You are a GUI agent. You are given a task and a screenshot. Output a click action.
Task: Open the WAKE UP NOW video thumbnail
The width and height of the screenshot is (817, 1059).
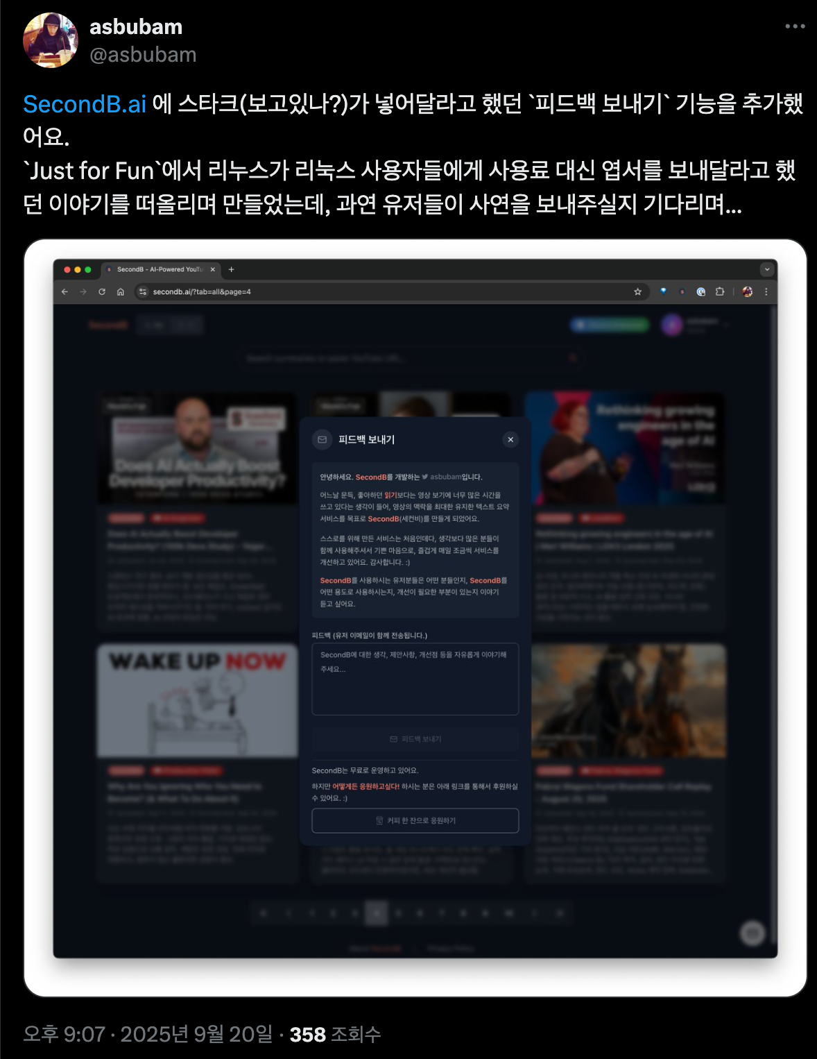click(x=198, y=701)
